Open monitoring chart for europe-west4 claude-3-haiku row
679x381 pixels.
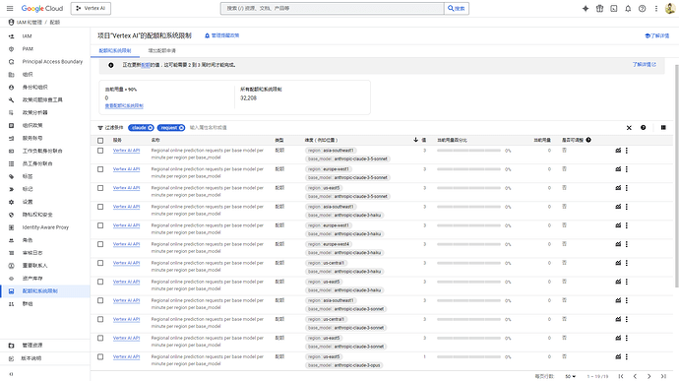click(618, 244)
